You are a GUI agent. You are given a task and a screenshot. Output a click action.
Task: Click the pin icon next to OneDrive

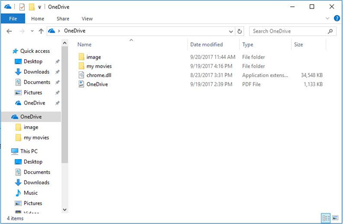point(58,103)
